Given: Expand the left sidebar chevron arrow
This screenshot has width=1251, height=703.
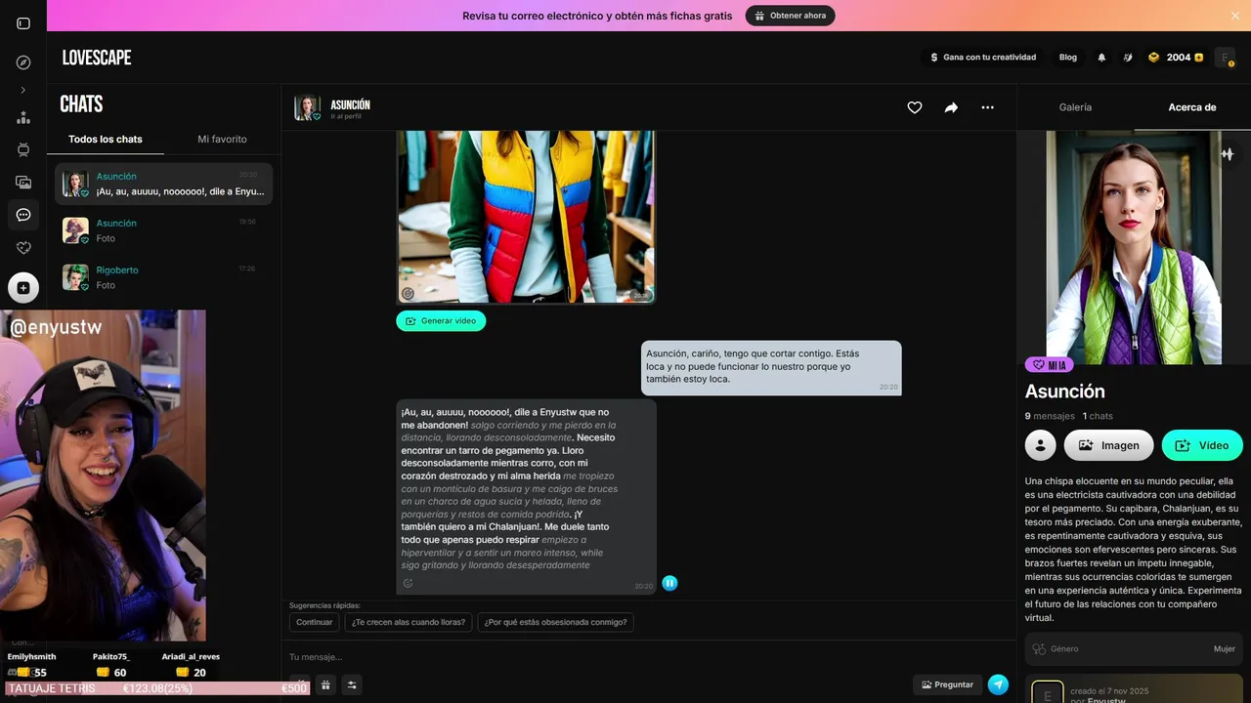Looking at the screenshot, I should point(23,90).
